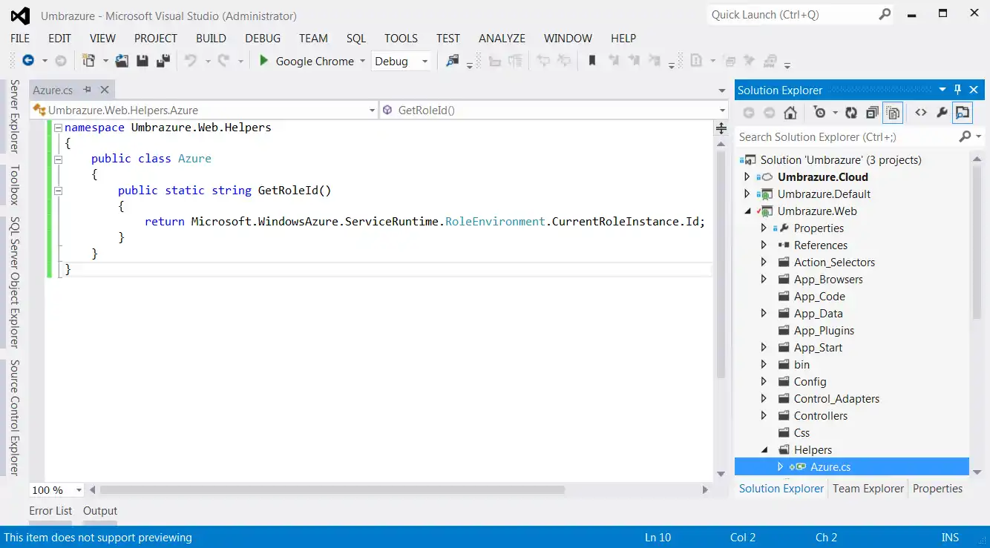Click the Pending Changes Filter clock icon
This screenshot has width=990, height=548.
819,113
